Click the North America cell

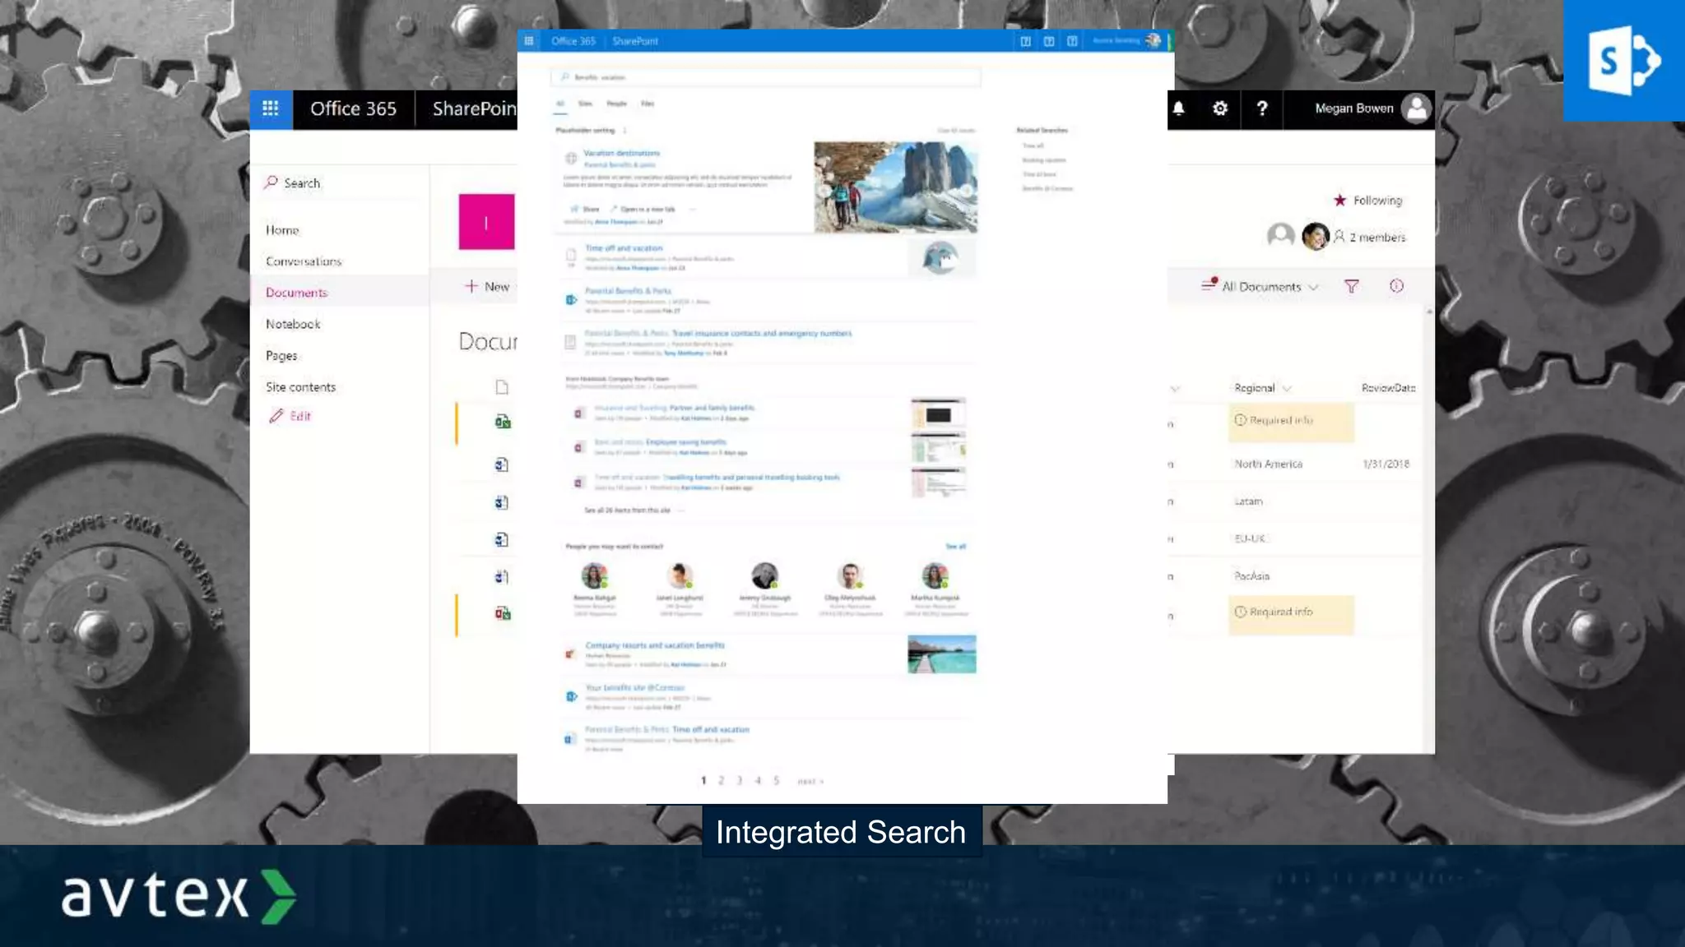(x=1268, y=464)
